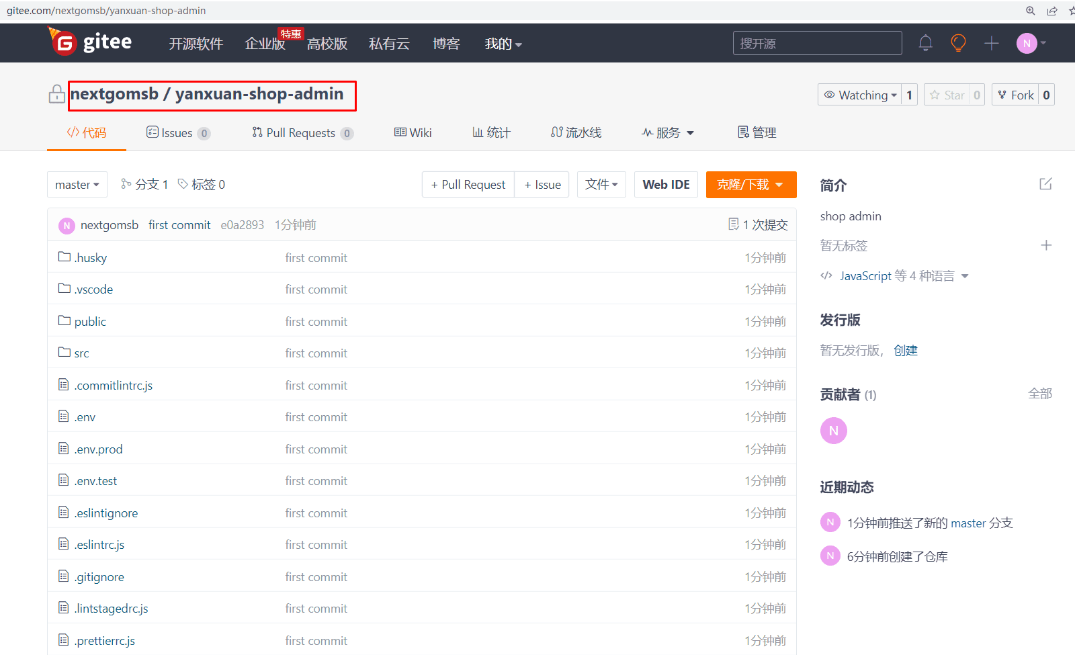Open the .eslintignore file
The image size is (1075, 655).
click(x=106, y=513)
